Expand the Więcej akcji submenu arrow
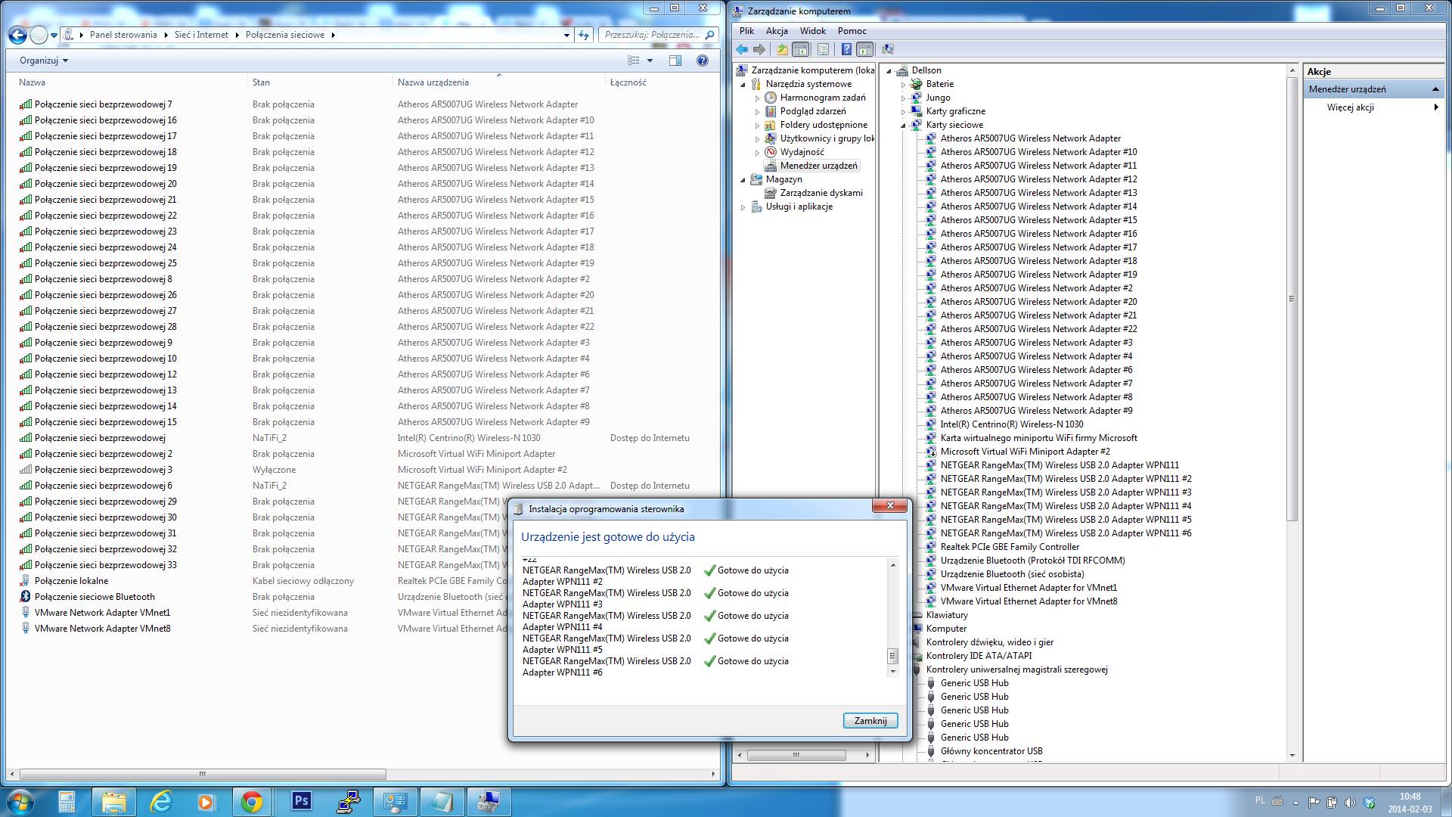 click(x=1436, y=107)
